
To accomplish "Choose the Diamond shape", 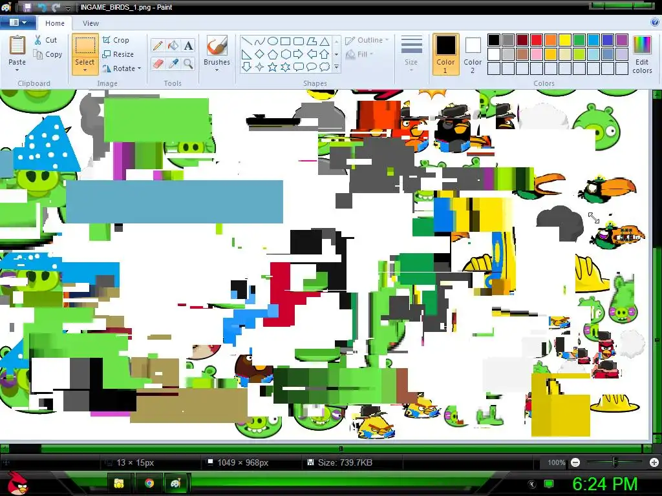I will click(260, 54).
